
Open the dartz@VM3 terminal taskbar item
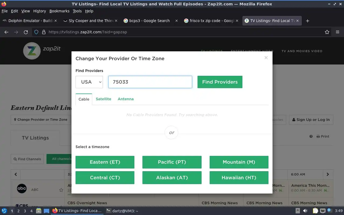(x=122, y=211)
